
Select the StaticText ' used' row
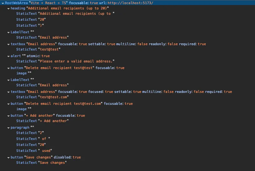[x=127, y=151]
